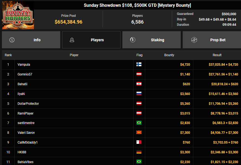
Task: Select player DollarProtector row
Action: click(28, 104)
